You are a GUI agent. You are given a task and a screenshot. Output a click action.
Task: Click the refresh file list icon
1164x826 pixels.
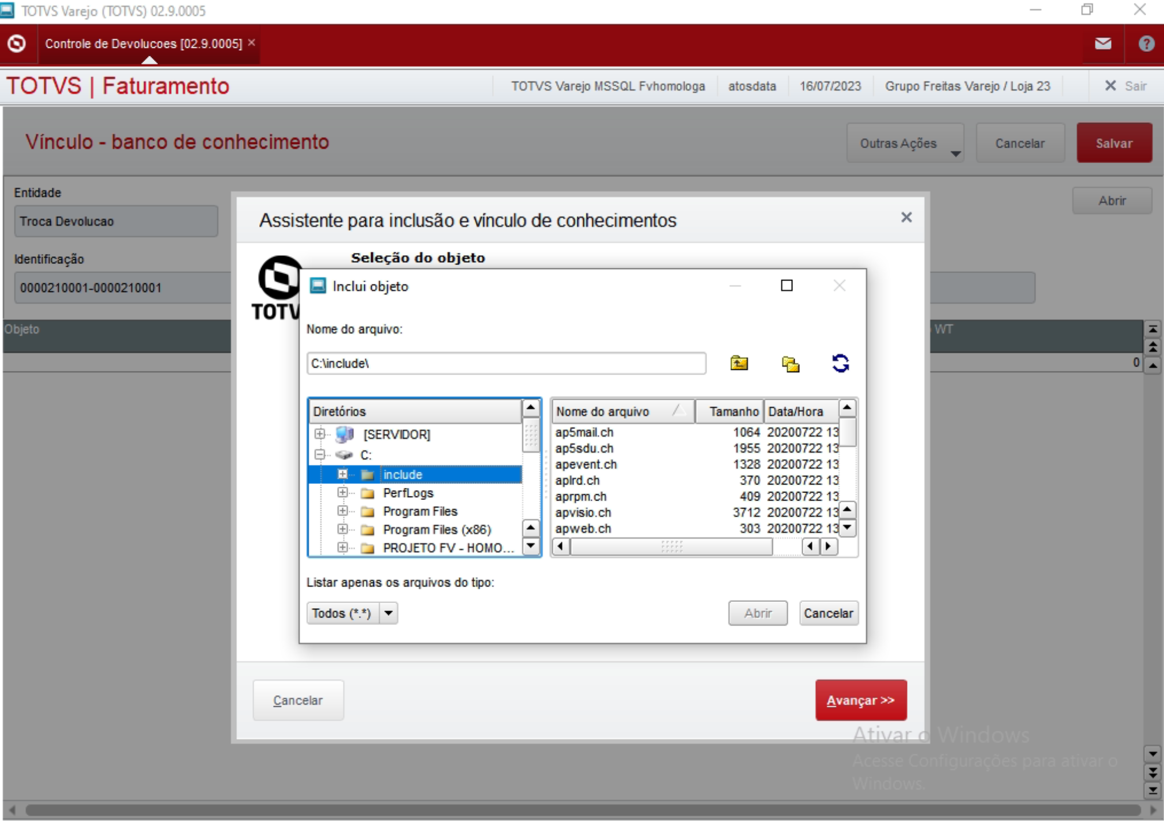[840, 363]
